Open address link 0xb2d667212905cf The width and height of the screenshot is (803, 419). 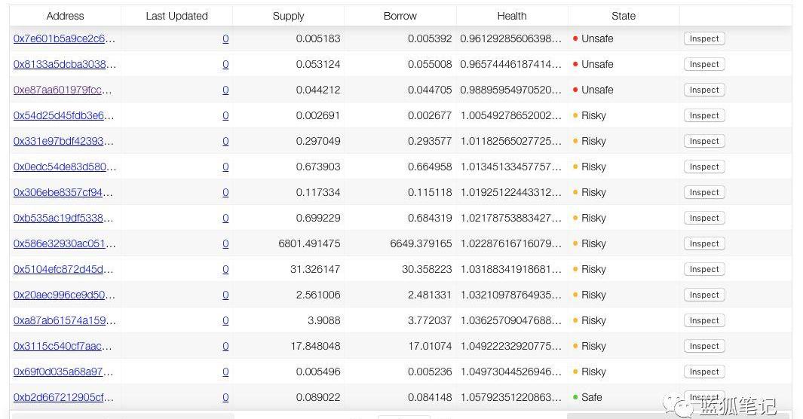[x=64, y=397]
